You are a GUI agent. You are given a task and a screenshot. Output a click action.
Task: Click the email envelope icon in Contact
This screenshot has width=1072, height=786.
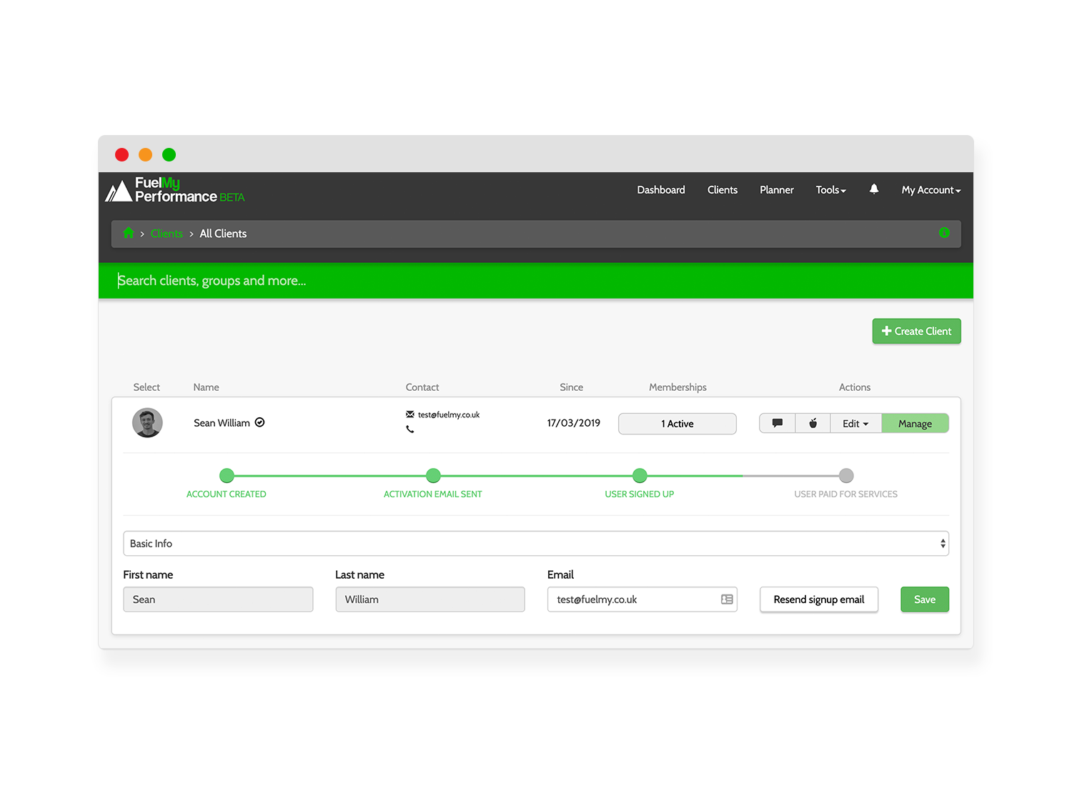(x=410, y=414)
